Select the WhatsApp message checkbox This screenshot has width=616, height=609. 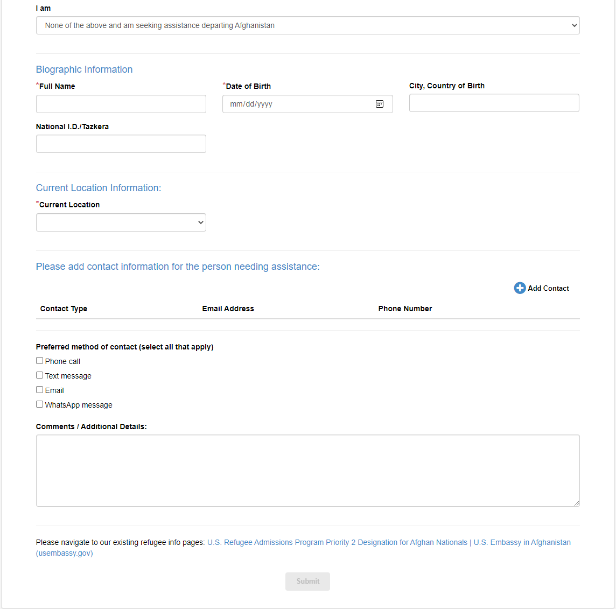click(x=40, y=404)
